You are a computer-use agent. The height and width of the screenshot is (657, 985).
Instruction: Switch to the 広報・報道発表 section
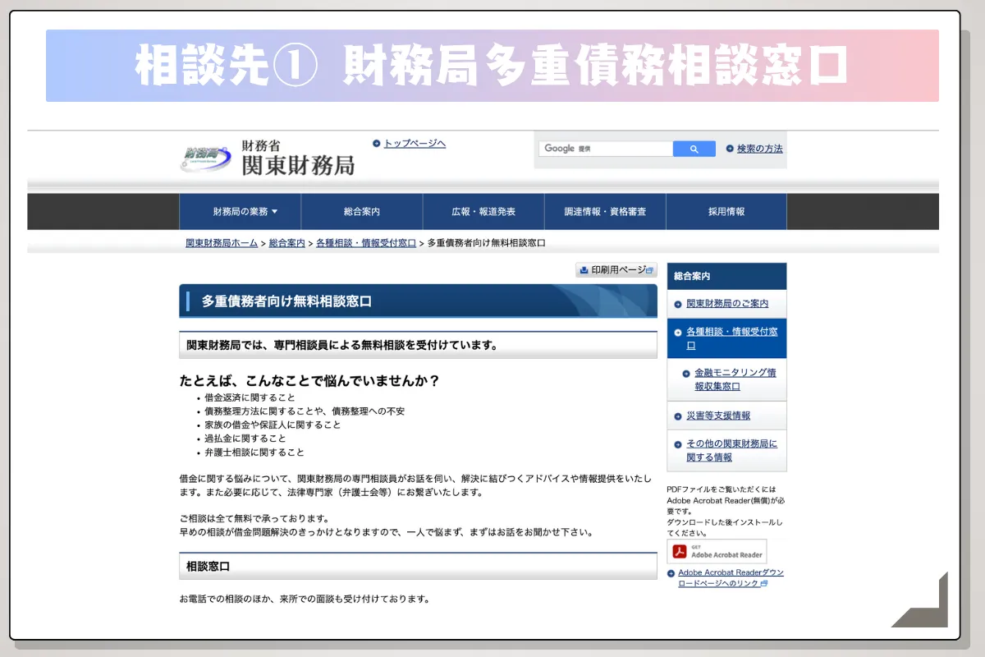(x=483, y=211)
